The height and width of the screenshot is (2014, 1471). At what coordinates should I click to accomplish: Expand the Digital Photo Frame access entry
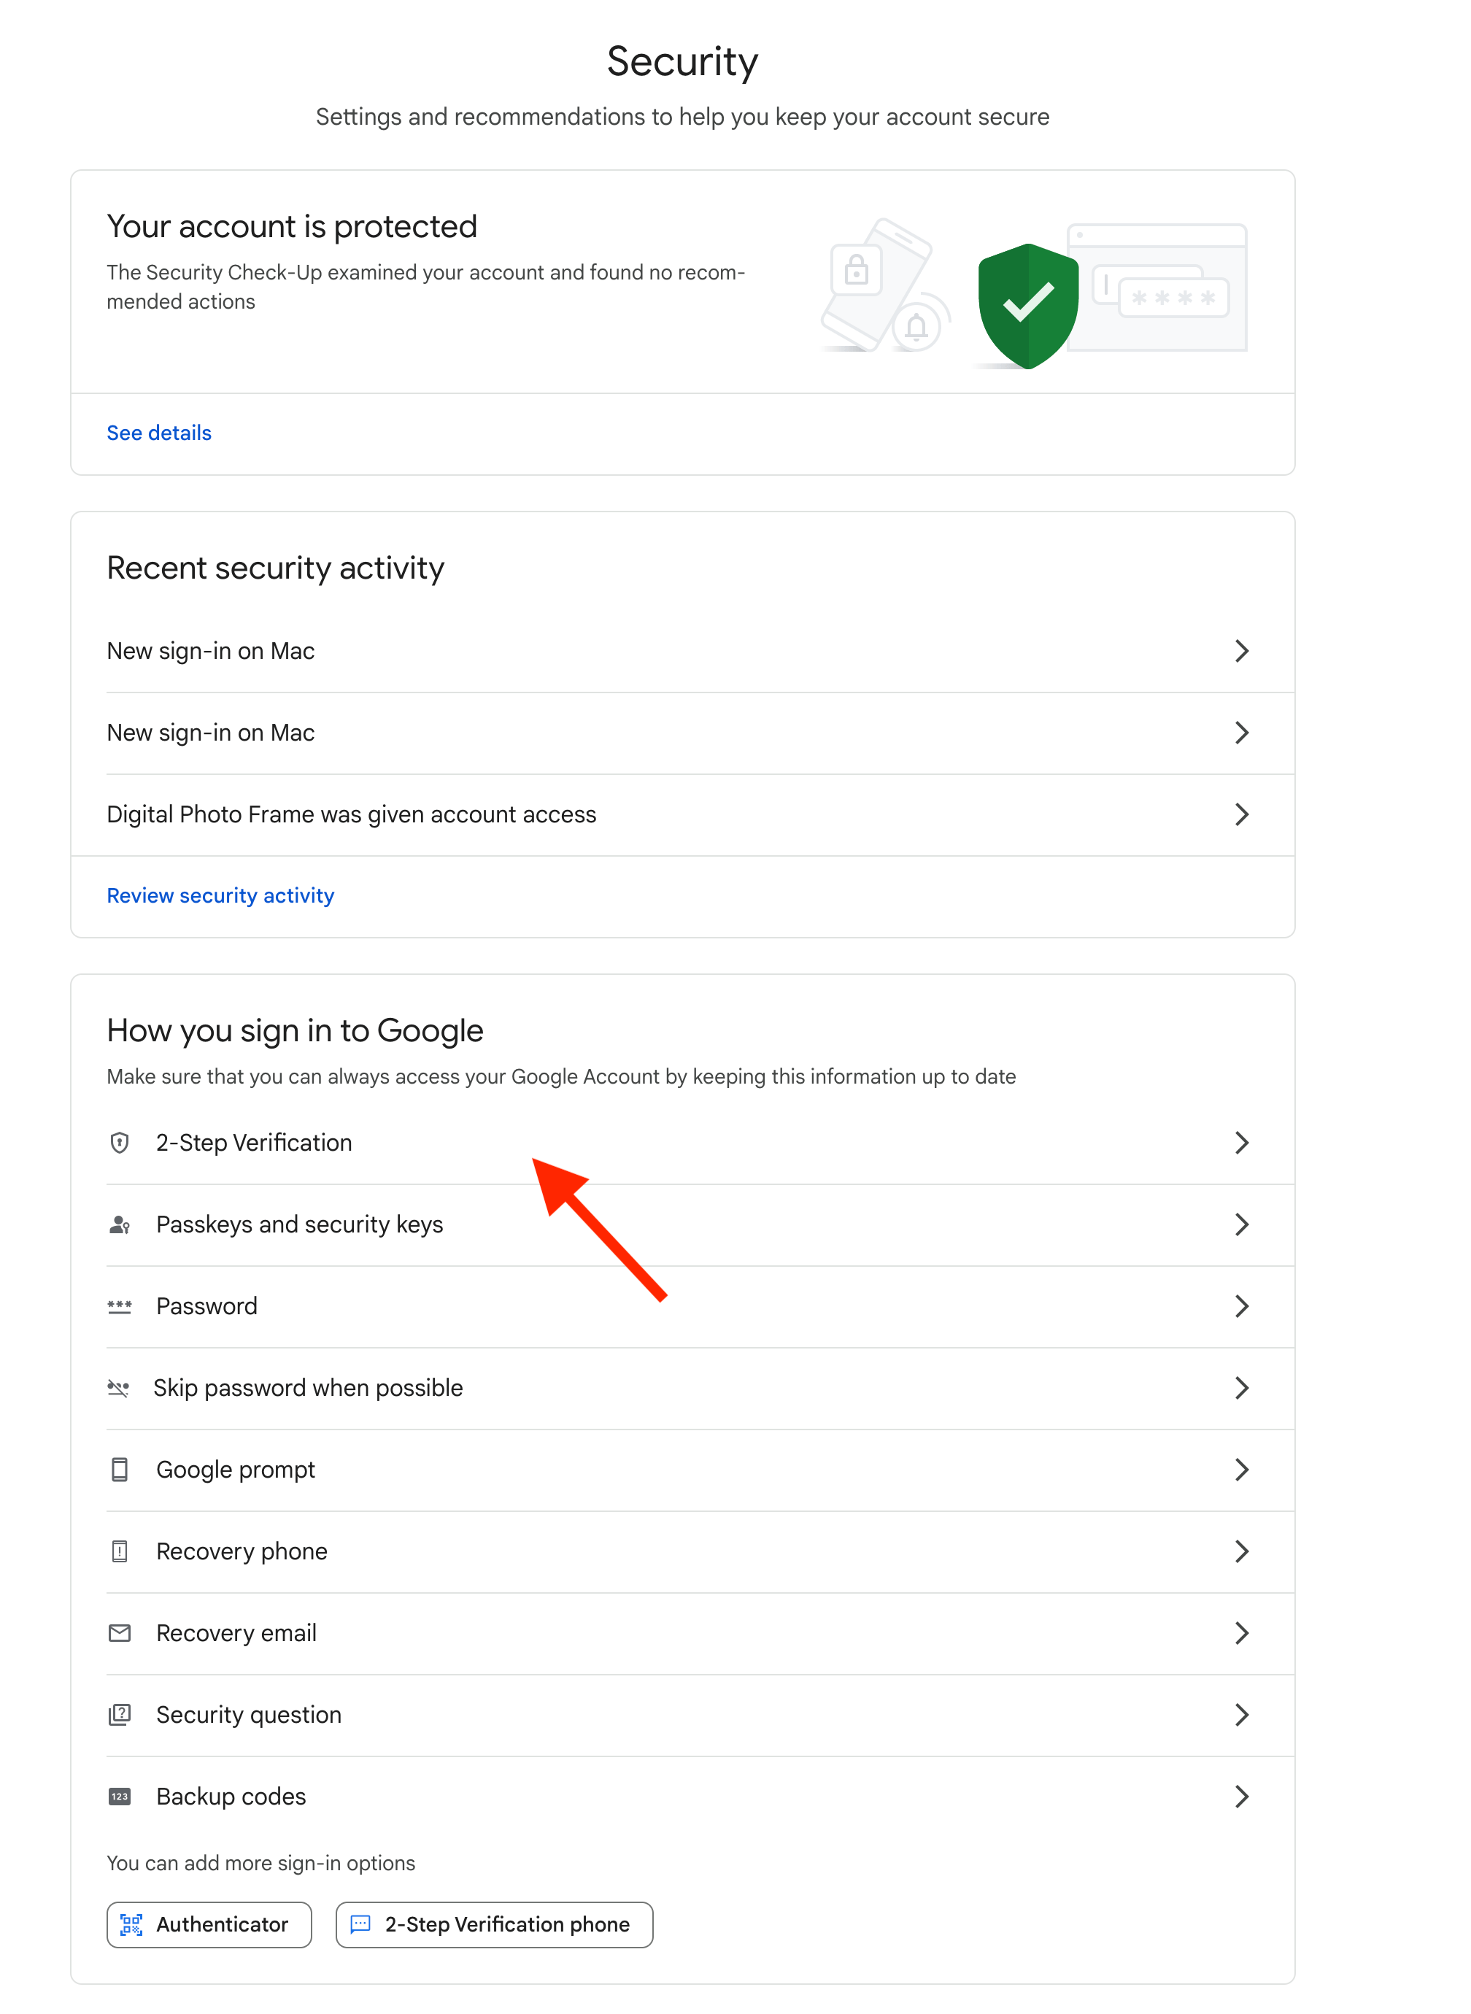(1243, 814)
